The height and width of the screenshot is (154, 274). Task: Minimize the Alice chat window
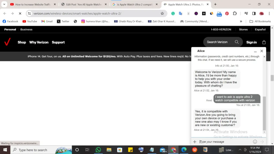[255, 51]
